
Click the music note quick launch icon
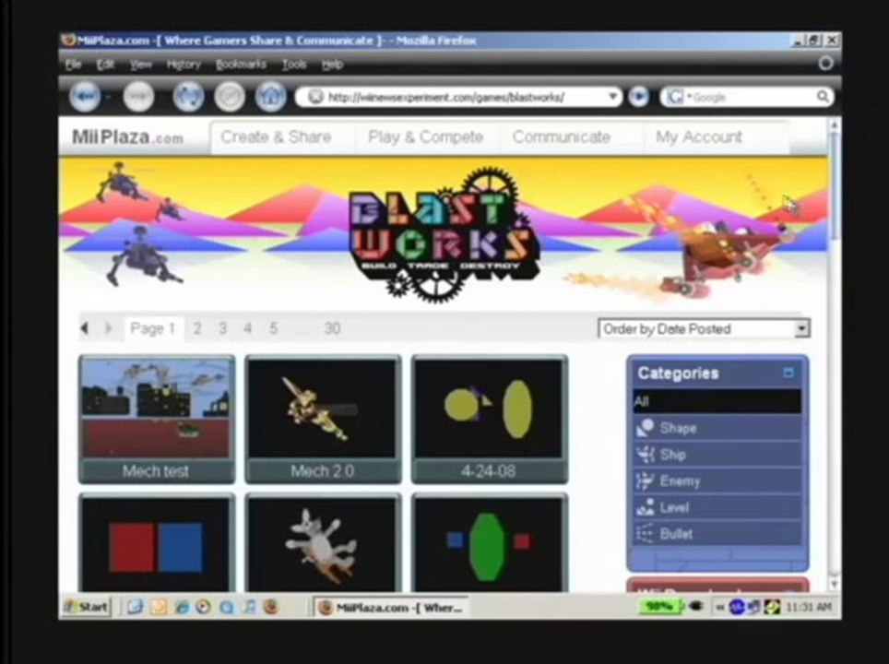[x=249, y=607]
